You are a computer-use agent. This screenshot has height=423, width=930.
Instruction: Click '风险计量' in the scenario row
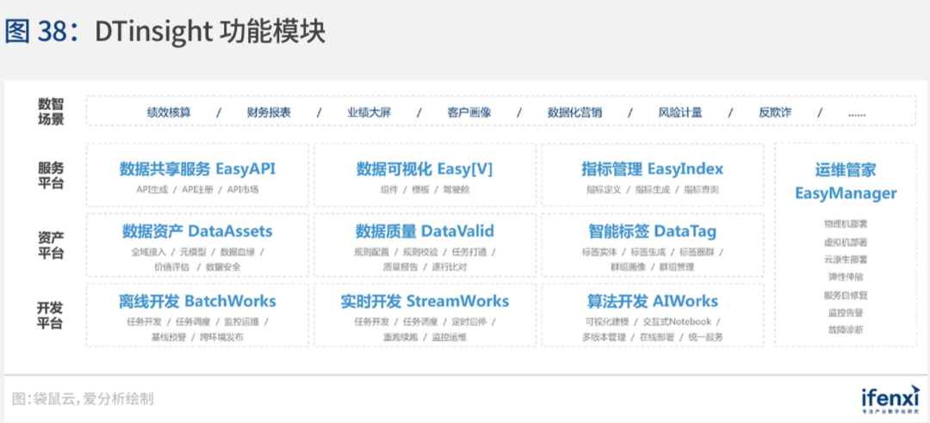tap(680, 112)
